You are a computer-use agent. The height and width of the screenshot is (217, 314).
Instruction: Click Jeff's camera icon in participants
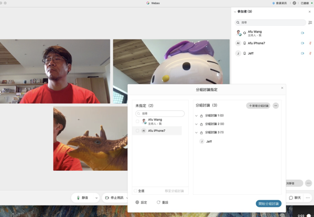302,53
